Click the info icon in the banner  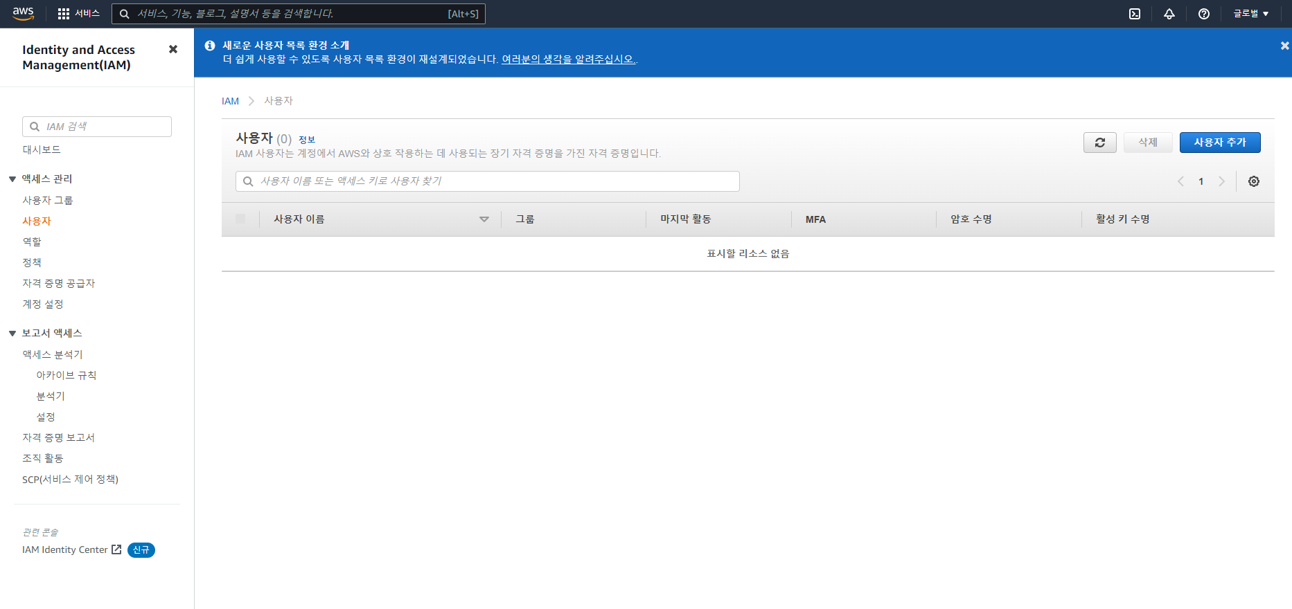[210, 46]
